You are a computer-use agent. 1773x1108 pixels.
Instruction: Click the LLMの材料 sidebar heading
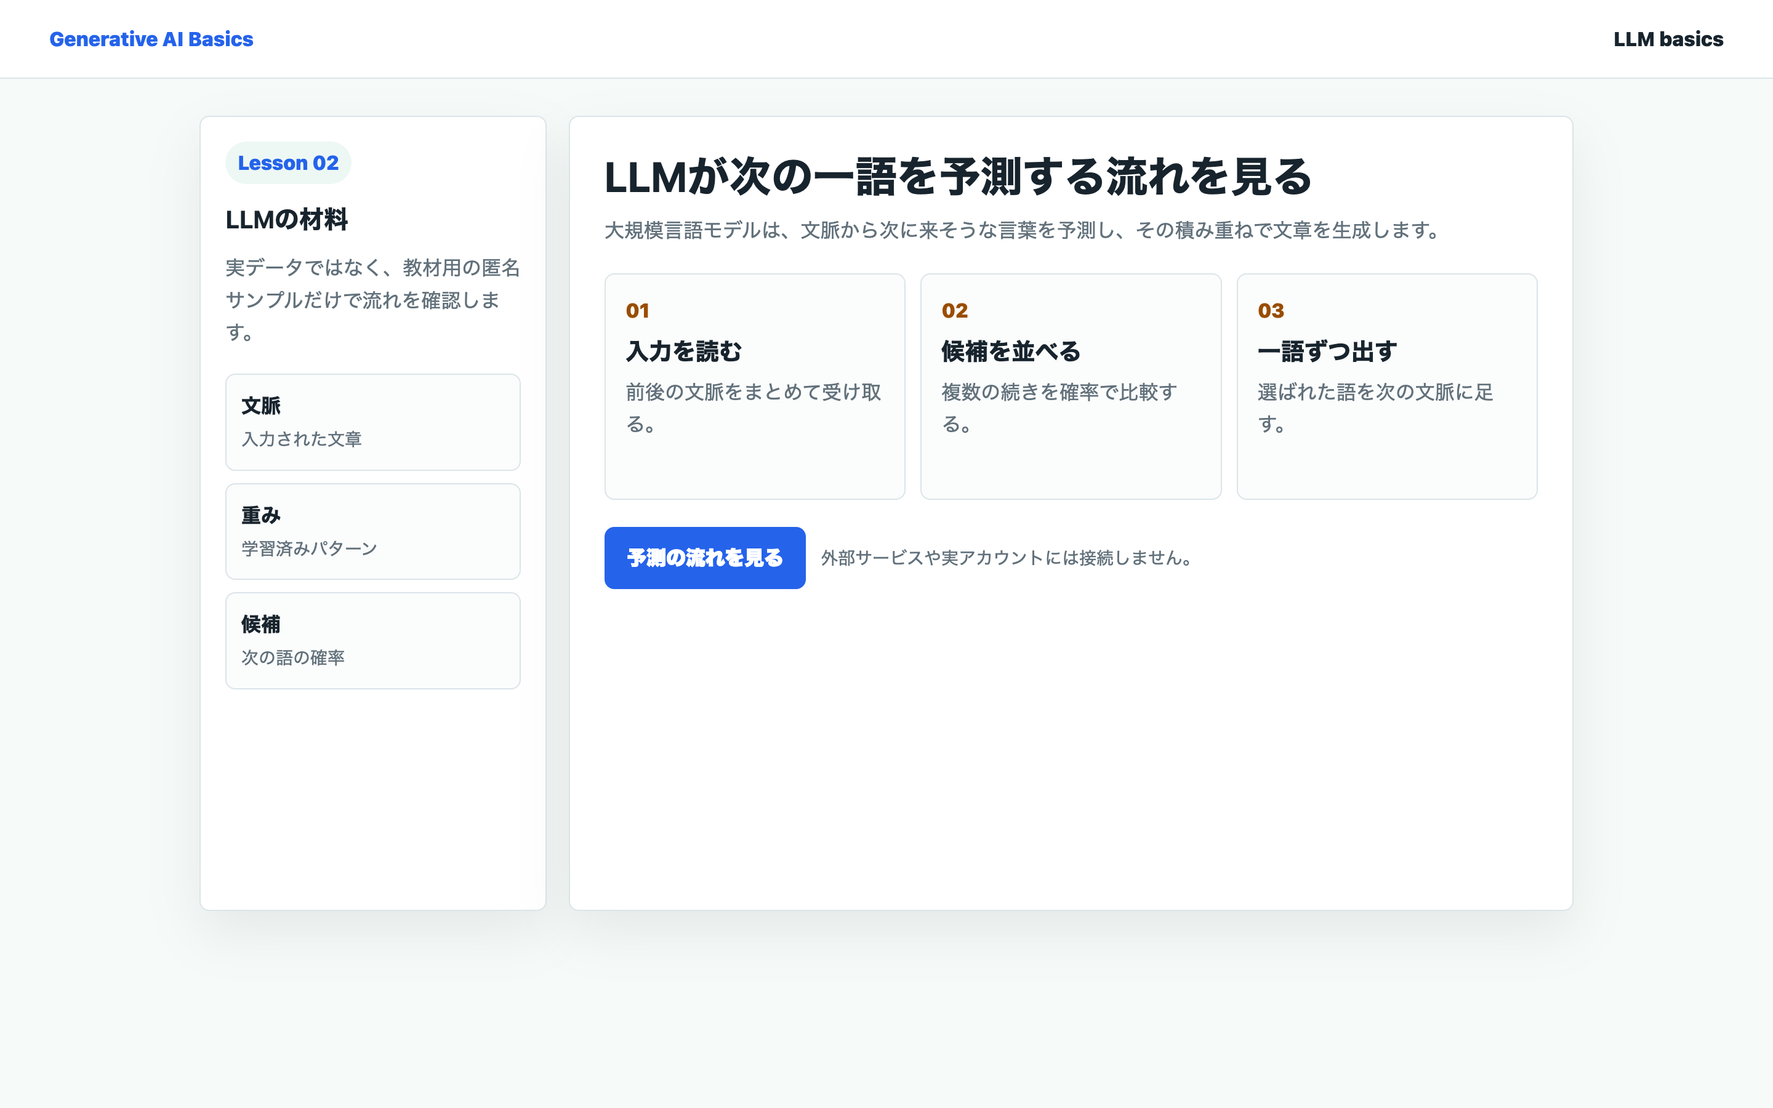click(x=286, y=219)
